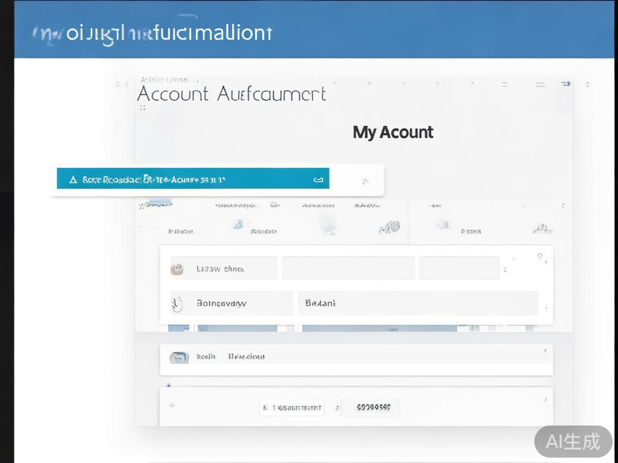The width and height of the screenshot is (618, 463).
Task: Click the sketch icon at far right of icon row
Action: (x=542, y=229)
